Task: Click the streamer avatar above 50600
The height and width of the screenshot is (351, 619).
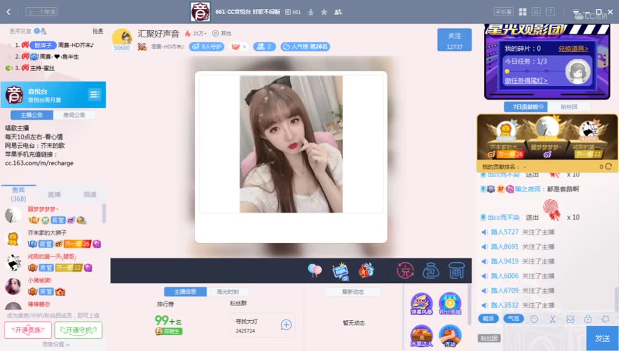Action: [x=122, y=37]
